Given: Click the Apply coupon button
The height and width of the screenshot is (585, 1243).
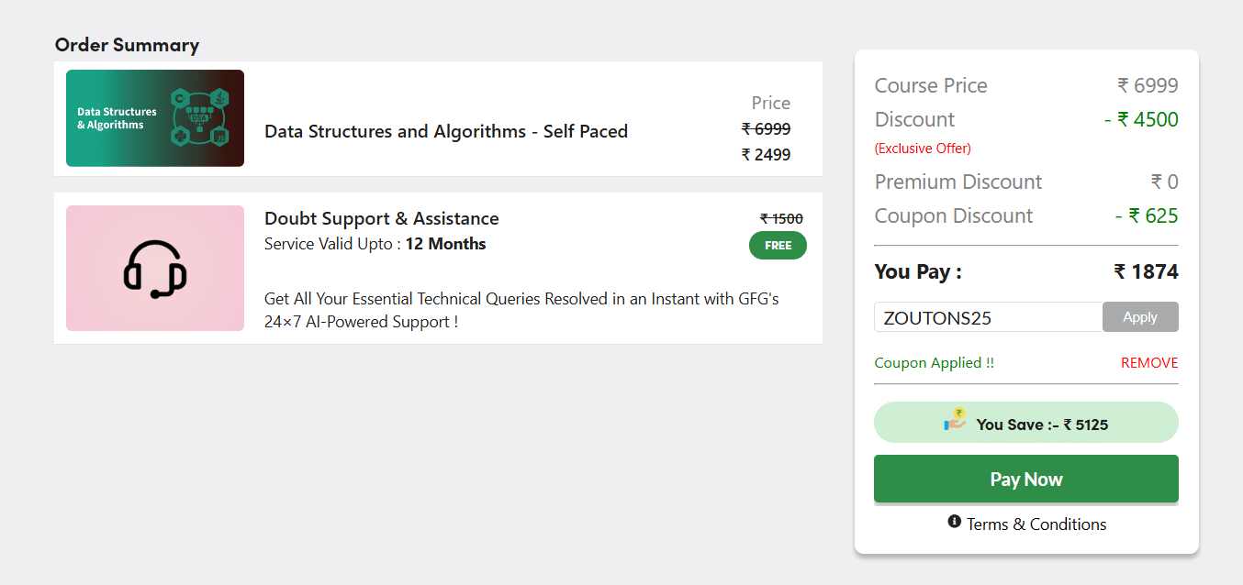Looking at the screenshot, I should 1140,316.
